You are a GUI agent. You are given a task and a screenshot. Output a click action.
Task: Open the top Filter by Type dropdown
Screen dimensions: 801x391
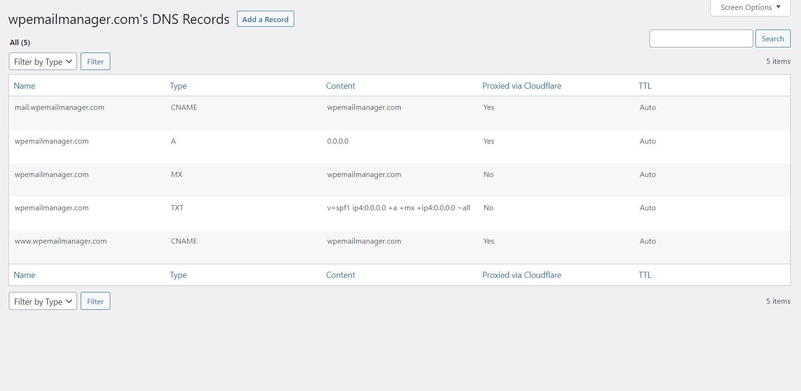43,61
